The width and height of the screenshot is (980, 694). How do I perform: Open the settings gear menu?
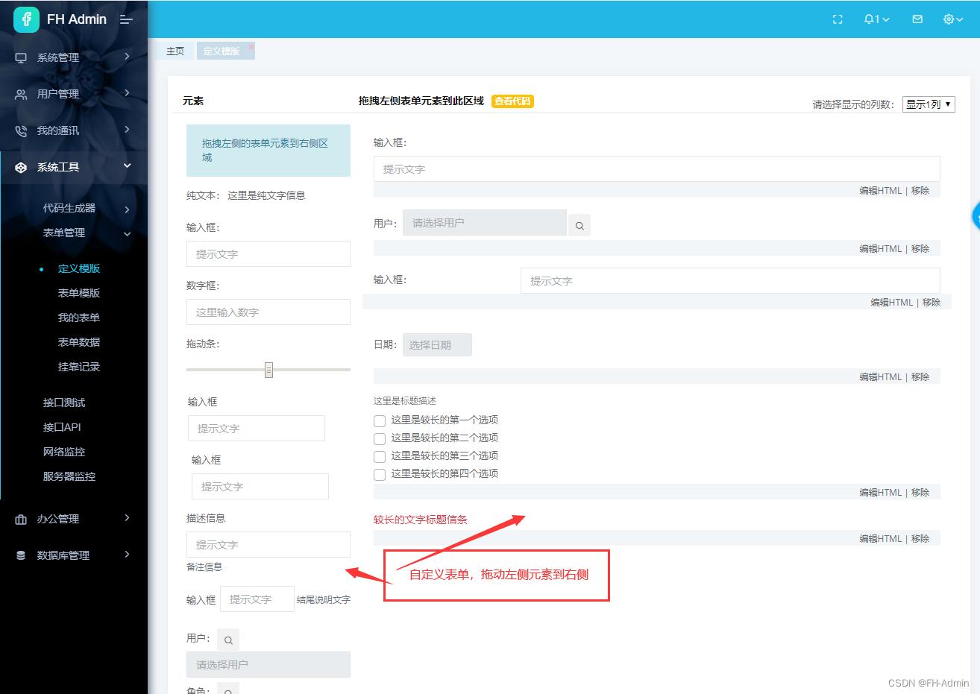(953, 19)
